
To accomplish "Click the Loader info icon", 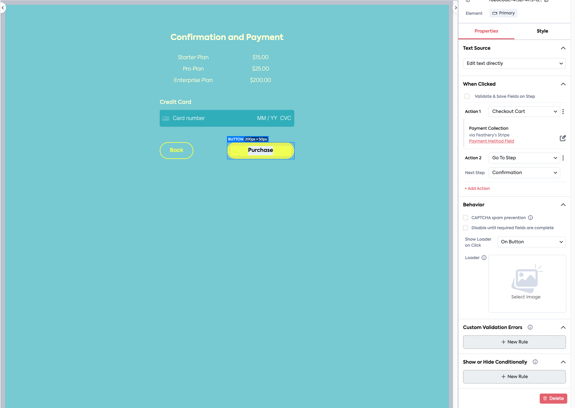I will tap(484, 258).
